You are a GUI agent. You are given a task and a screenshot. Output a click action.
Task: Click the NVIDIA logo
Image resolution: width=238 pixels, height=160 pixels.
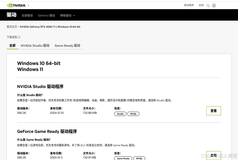[x=16, y=5]
